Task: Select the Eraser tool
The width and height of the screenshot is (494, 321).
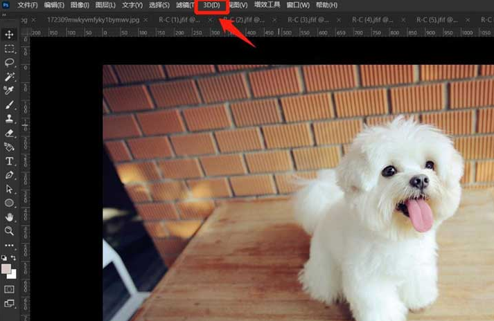Action: pos(10,133)
